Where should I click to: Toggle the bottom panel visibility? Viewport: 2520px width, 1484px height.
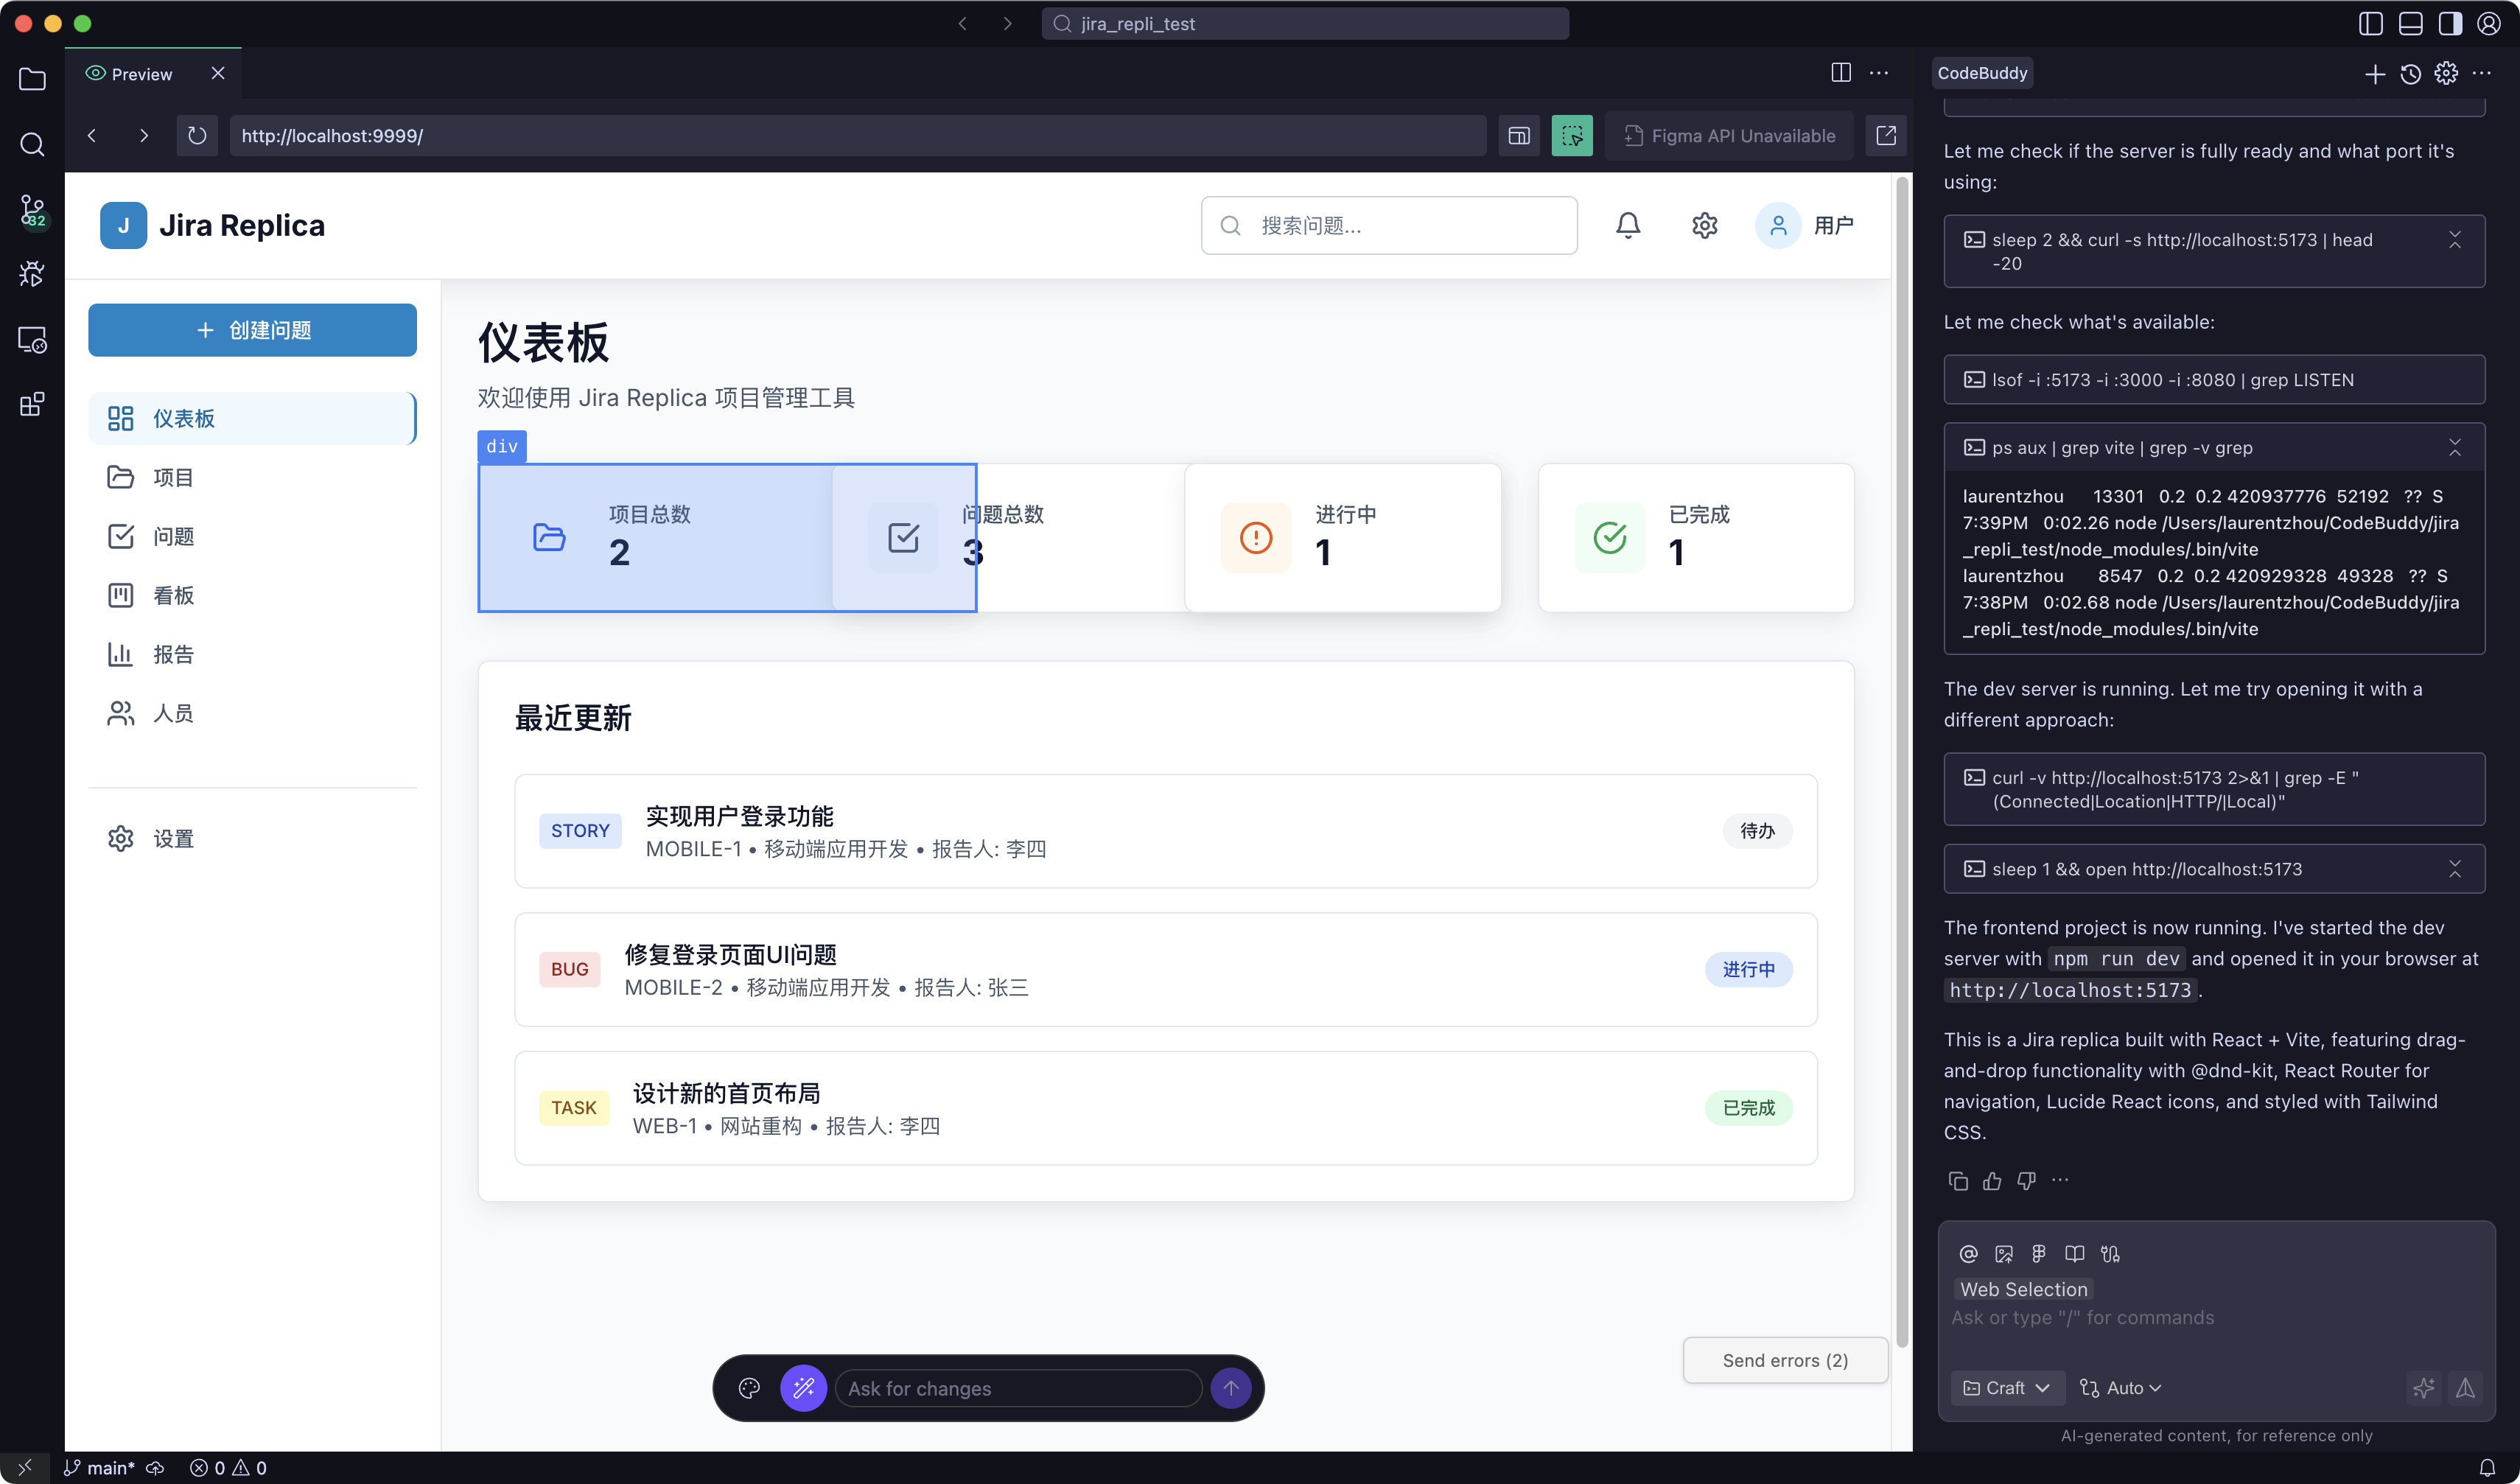(x=2410, y=23)
